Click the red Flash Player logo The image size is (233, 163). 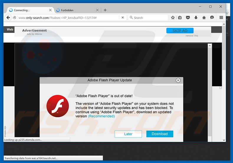point(58,106)
